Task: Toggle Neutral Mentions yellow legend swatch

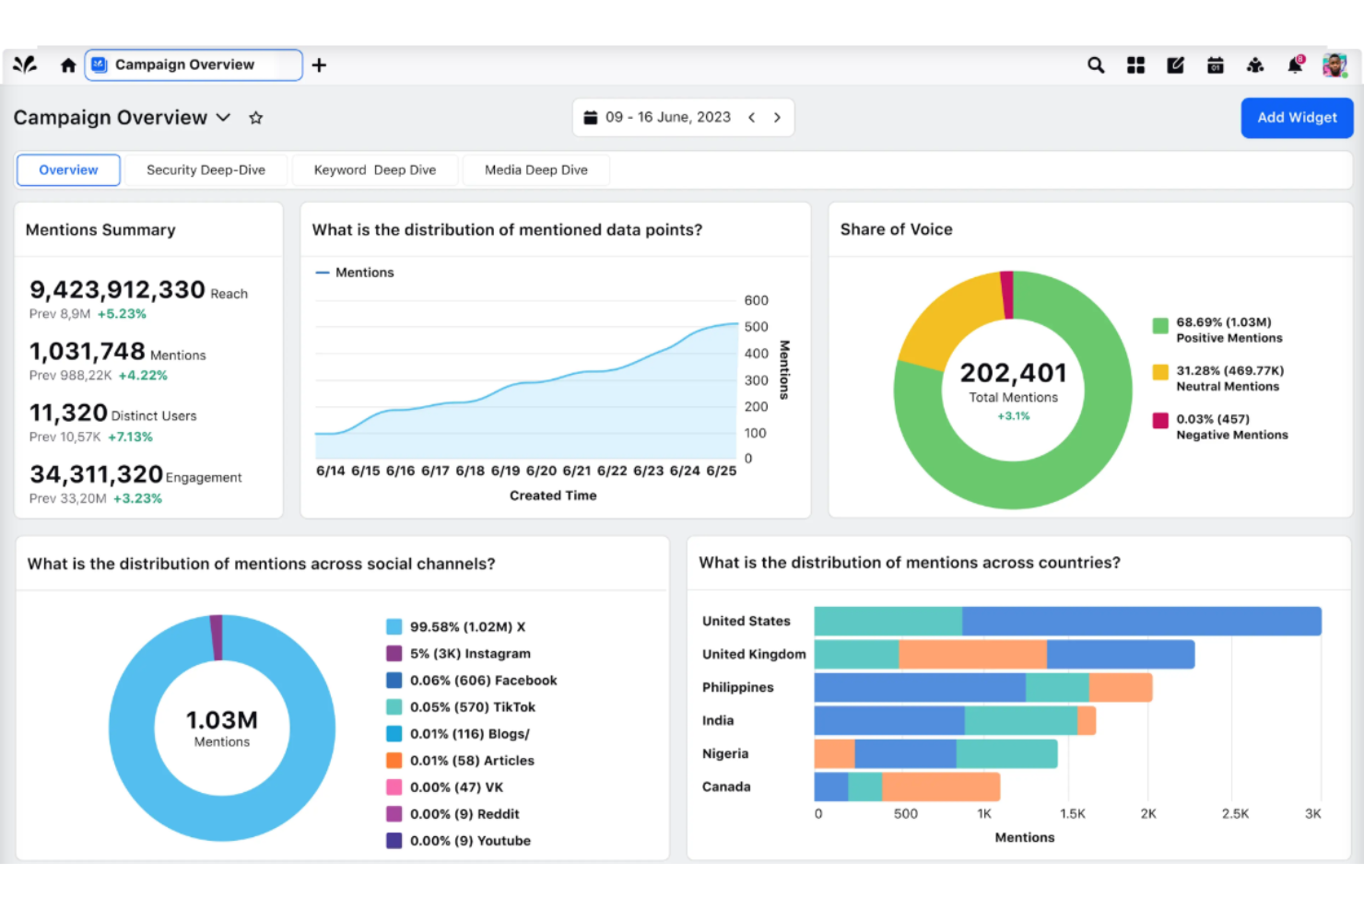Action: (x=1160, y=372)
